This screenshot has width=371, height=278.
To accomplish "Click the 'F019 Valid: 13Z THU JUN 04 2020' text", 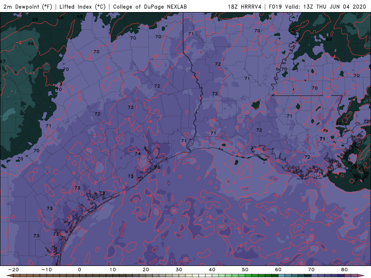I will click(317, 6).
